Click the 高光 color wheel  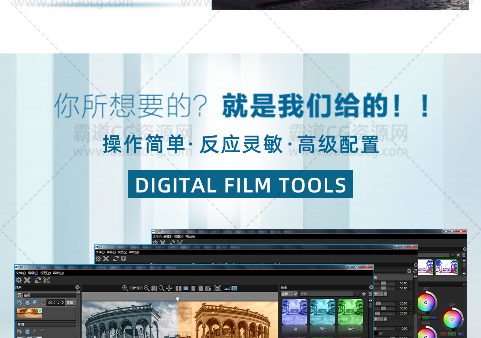[452, 319]
